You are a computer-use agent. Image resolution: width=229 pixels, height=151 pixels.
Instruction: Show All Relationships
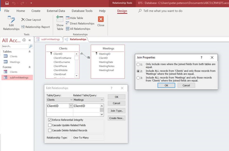click(x=78, y=29)
